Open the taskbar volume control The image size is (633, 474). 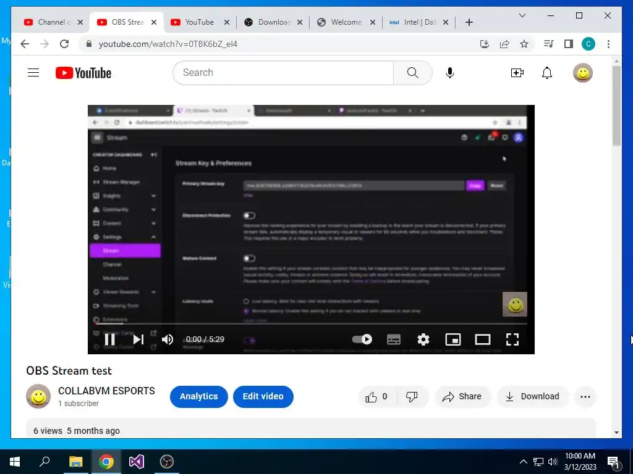tap(553, 462)
